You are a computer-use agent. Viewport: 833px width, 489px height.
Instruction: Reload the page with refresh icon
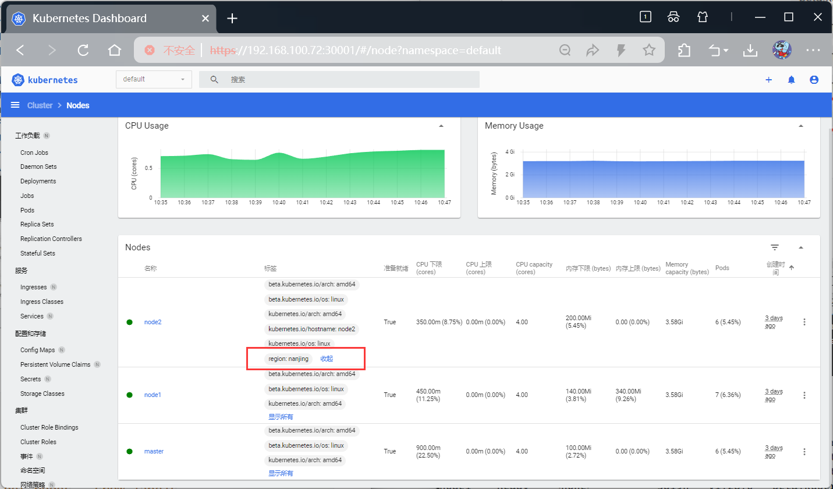point(83,50)
